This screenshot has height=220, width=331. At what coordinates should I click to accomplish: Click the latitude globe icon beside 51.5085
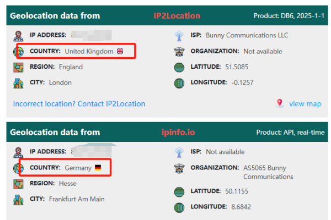coord(179,67)
